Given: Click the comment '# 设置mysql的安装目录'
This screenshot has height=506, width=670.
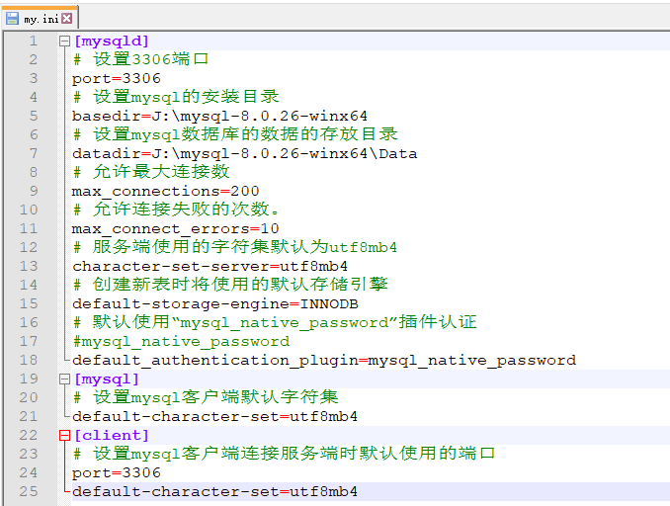Looking at the screenshot, I should (176, 97).
